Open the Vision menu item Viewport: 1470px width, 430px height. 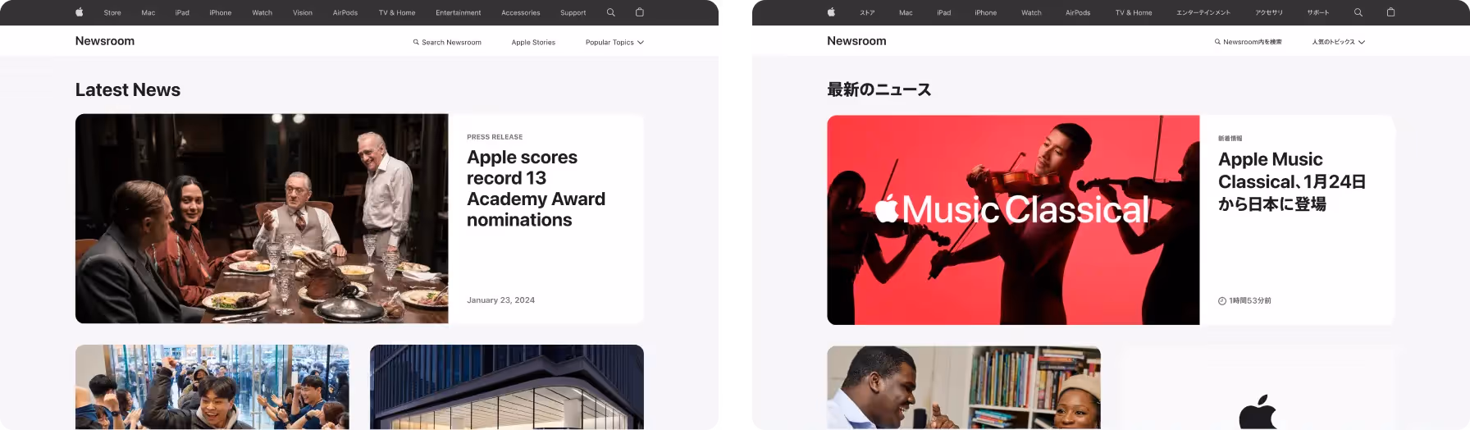pos(303,13)
